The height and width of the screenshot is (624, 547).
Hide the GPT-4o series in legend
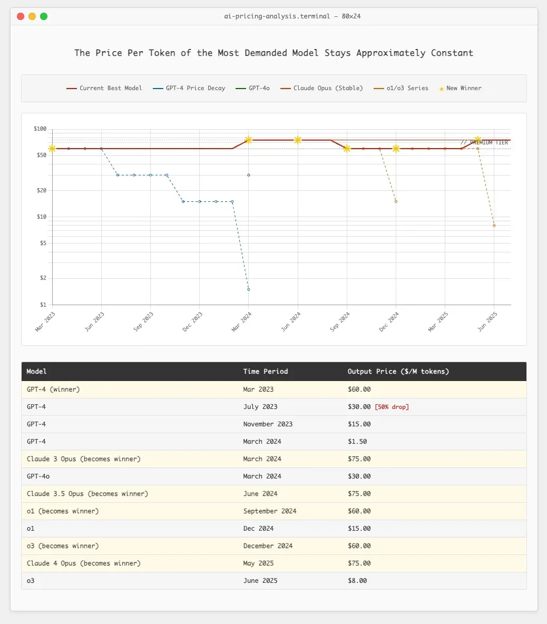(x=252, y=89)
